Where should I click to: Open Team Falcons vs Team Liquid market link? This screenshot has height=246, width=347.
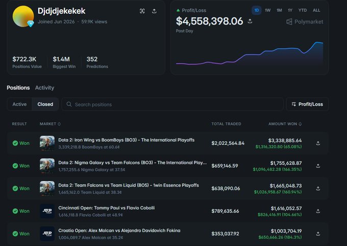point(129,185)
